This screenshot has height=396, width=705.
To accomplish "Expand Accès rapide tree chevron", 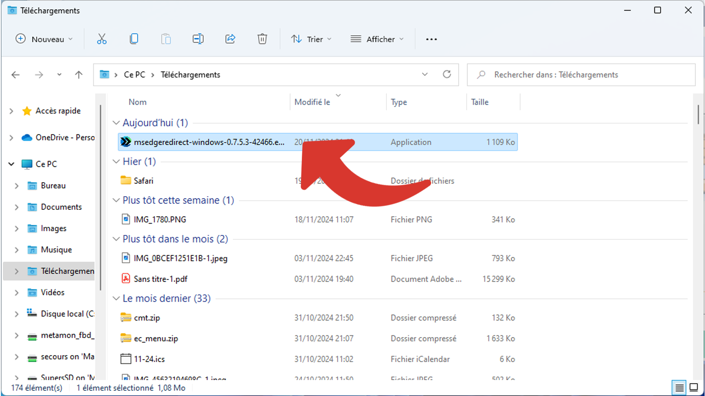I will tap(11, 111).
